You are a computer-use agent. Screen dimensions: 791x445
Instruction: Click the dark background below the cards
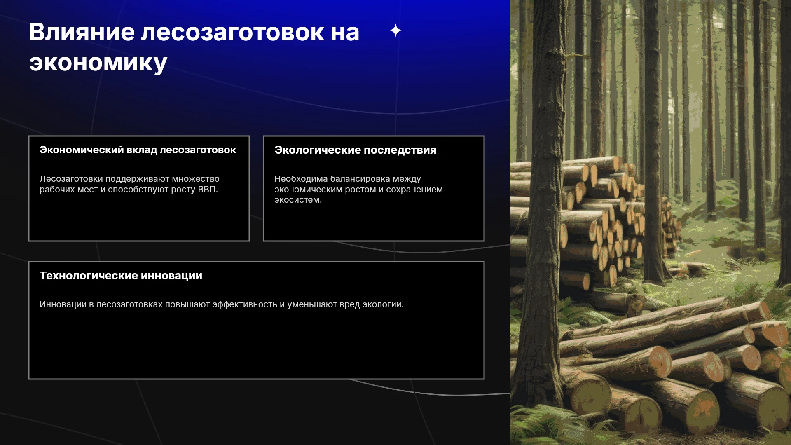point(255,412)
